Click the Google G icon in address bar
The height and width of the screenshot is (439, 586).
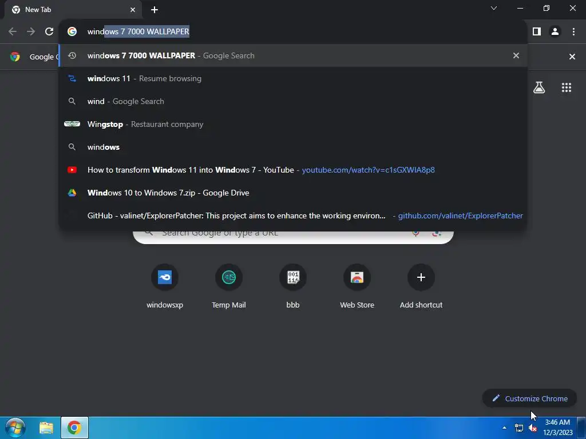[72, 32]
